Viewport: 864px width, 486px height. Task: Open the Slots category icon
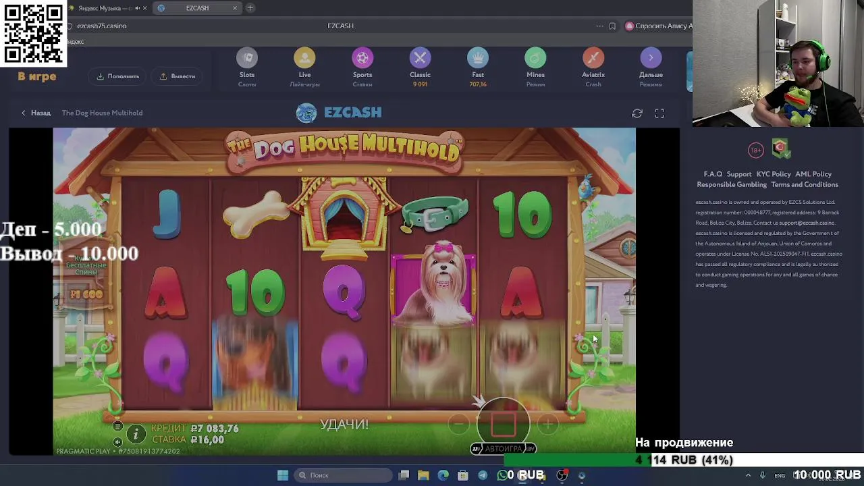tap(247, 58)
